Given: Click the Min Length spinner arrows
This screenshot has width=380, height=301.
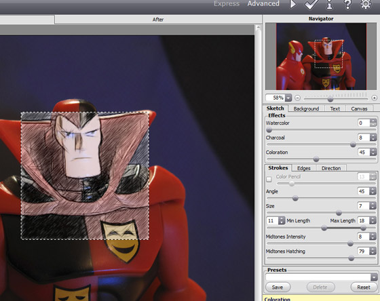Looking at the screenshot, I should pos(282,220).
